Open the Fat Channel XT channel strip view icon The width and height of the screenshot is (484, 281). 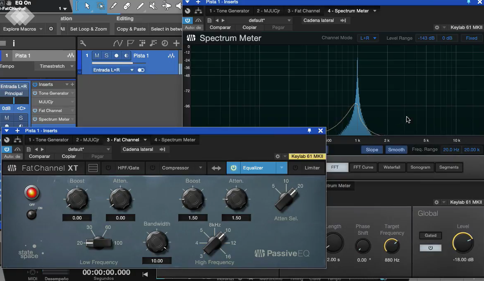coord(93,168)
